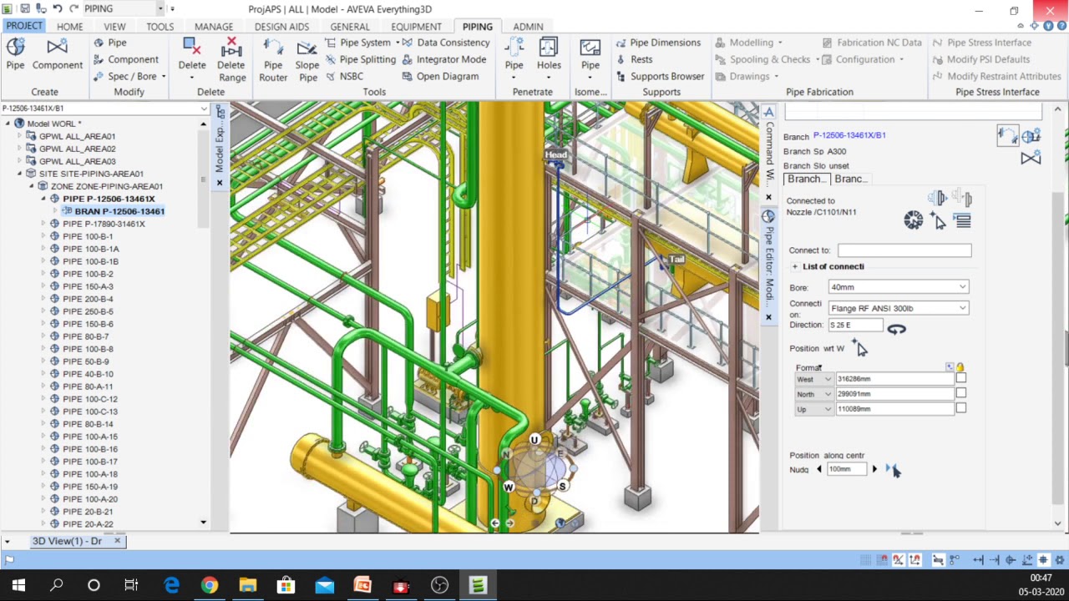
Task: Toggle the lock checkbox for West position
Action: (x=960, y=378)
